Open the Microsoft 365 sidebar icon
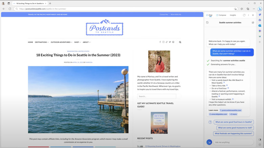 pyautogui.click(x=260, y=20)
